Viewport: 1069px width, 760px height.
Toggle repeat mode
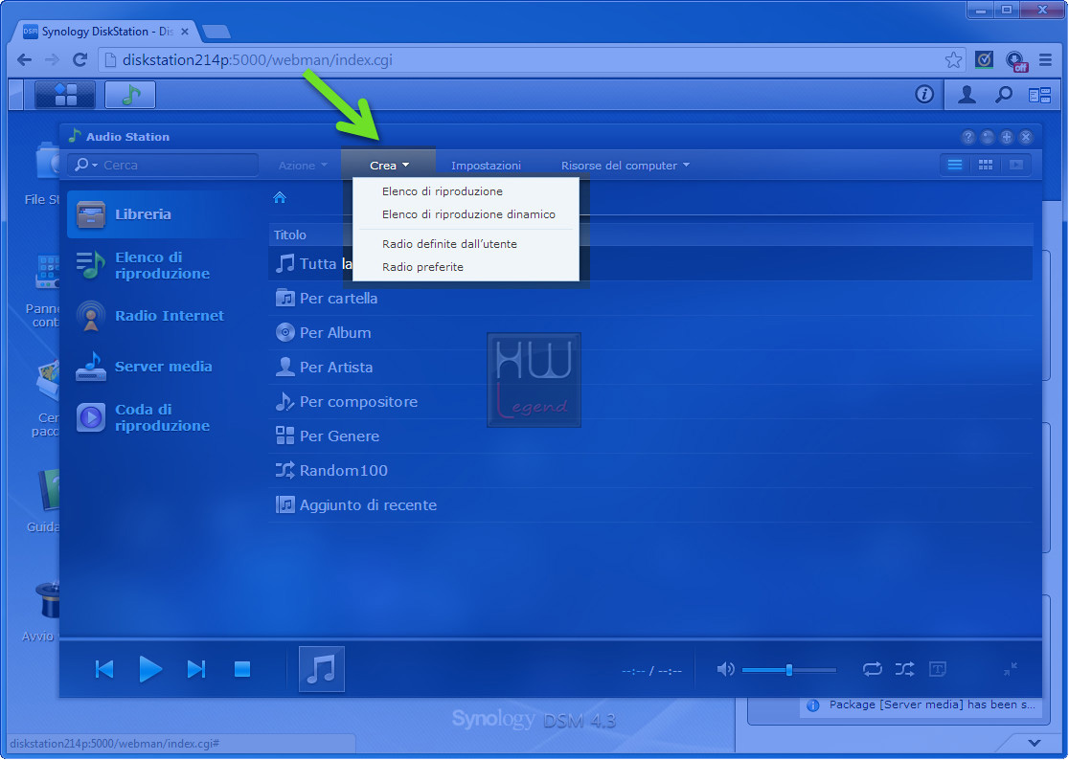click(872, 669)
